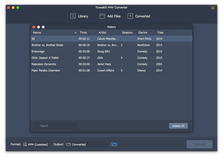The height and width of the screenshot is (158, 223).
Task: Click artist Covert Affairs
Action: (x=106, y=70)
